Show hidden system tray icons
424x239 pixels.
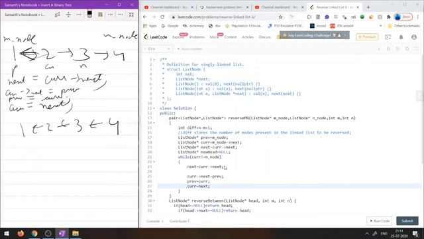point(367,234)
